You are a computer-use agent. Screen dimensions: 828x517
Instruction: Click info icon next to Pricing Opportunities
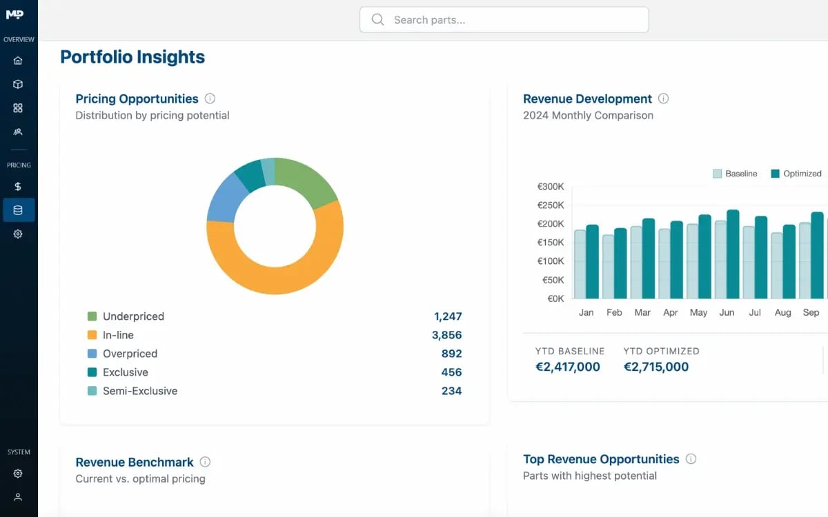point(210,99)
